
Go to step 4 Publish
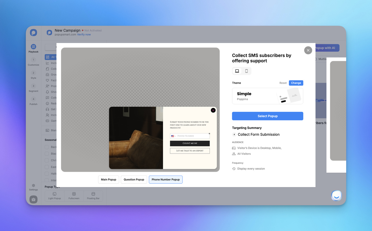pos(33,101)
